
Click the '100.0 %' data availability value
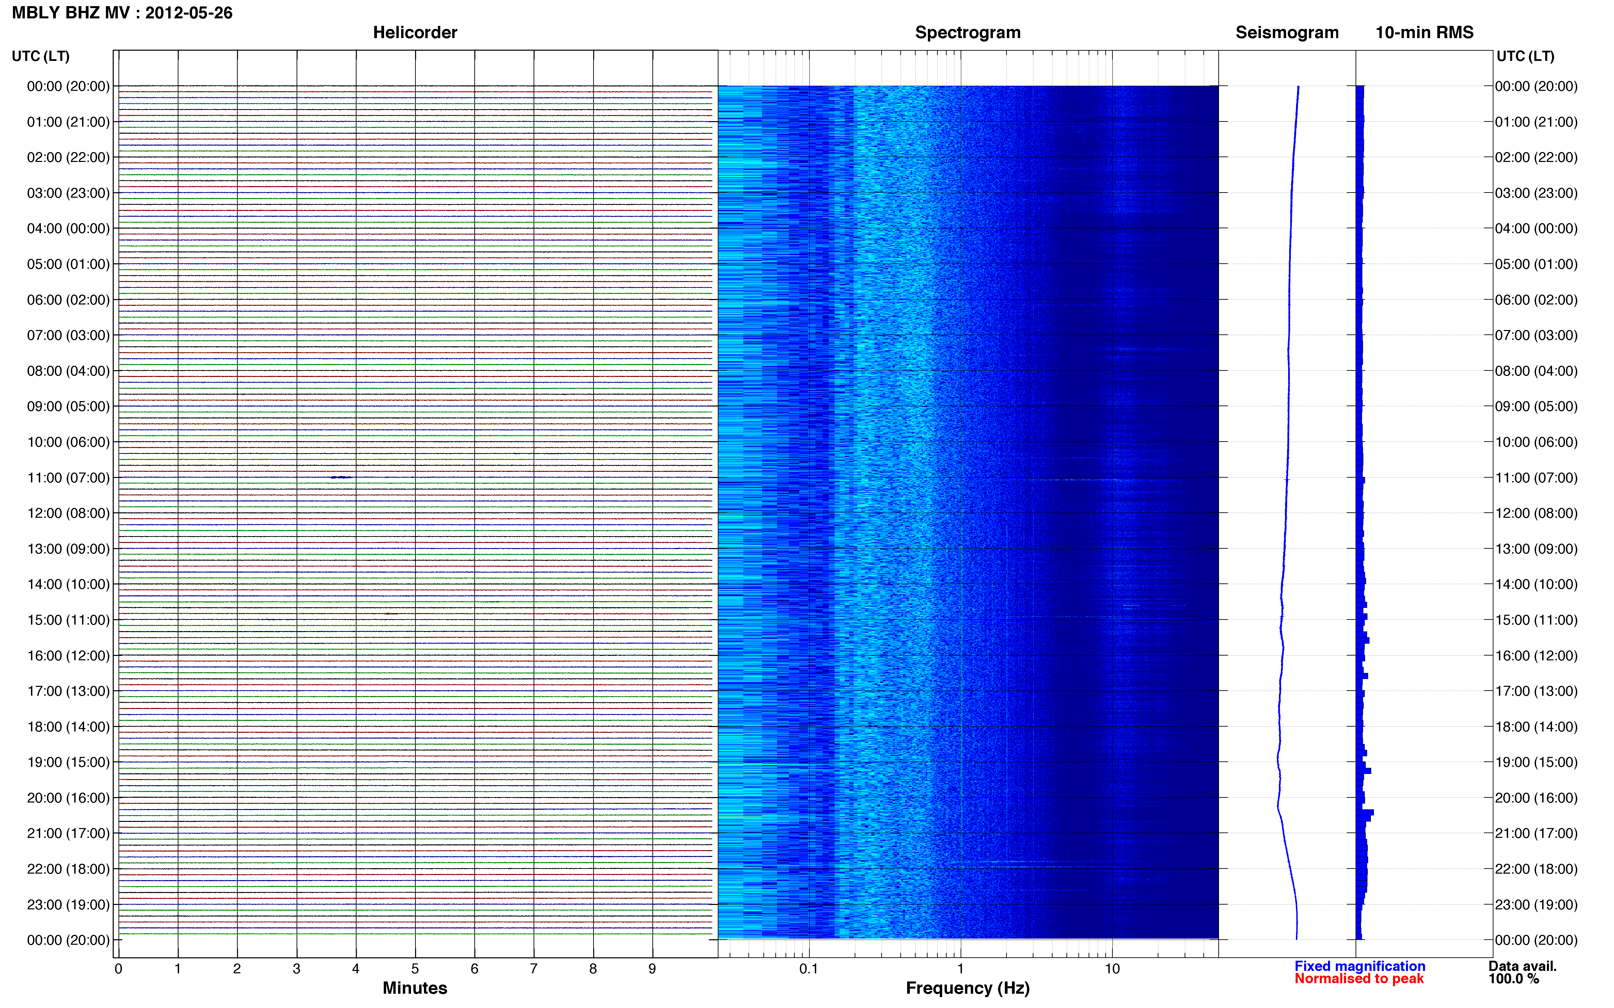point(1513,979)
